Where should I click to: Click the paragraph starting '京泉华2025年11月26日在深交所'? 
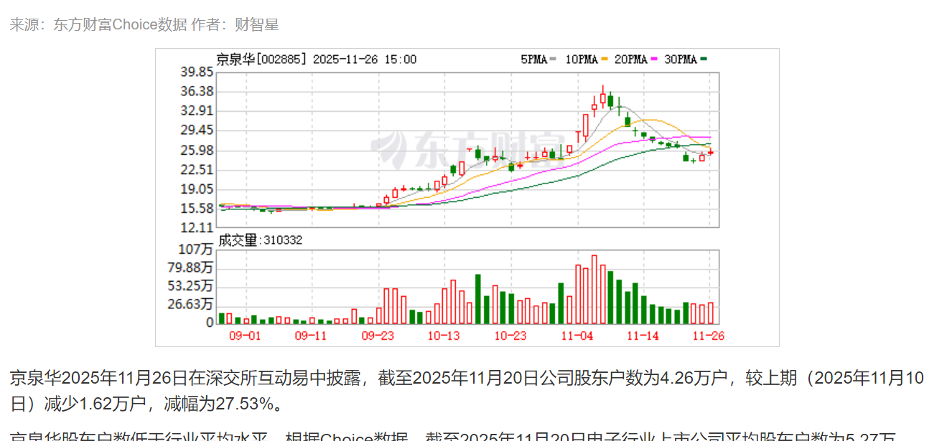click(x=467, y=391)
